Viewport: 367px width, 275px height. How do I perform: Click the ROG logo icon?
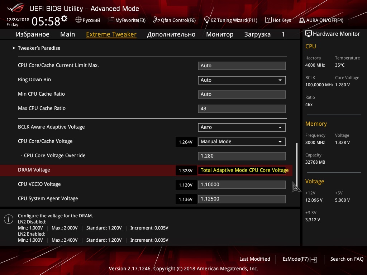(x=15, y=8)
